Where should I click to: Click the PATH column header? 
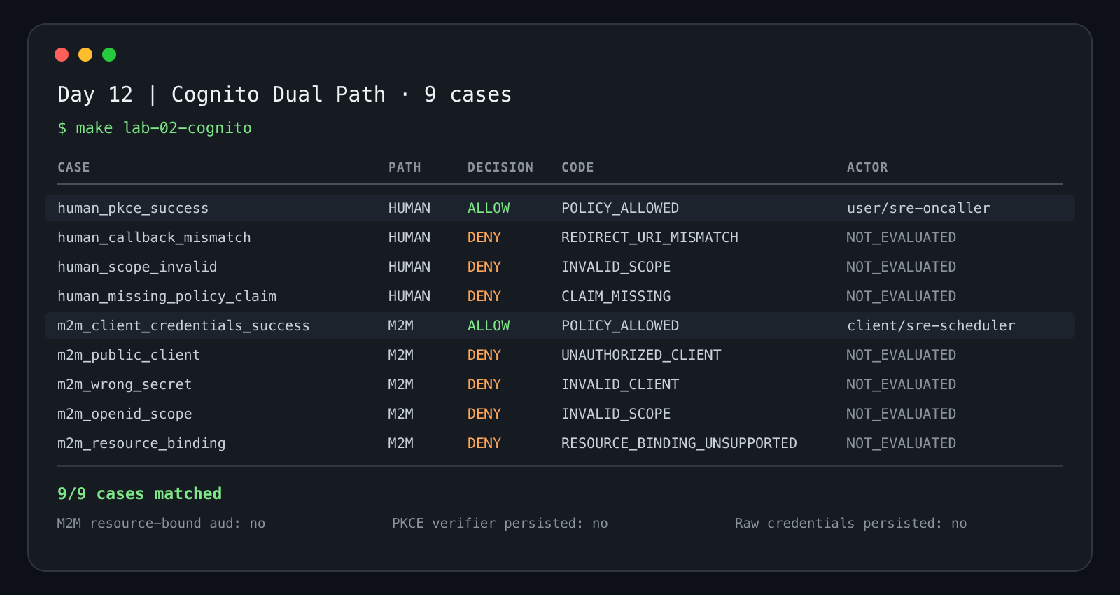tap(405, 167)
